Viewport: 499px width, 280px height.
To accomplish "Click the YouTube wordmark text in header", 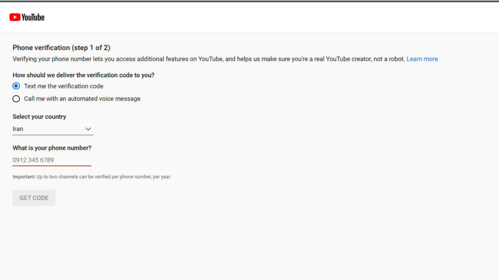I will [x=33, y=17].
